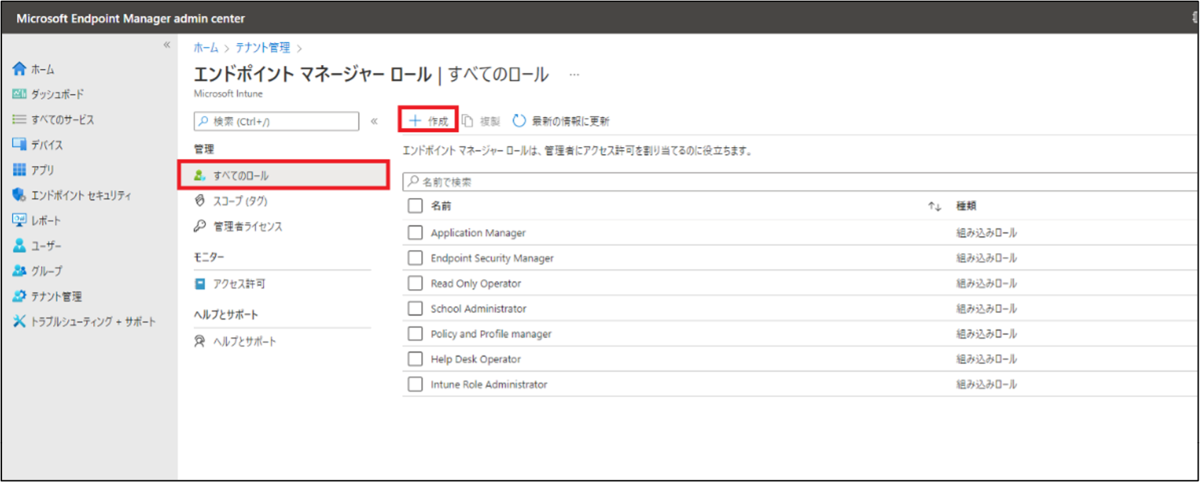Open the School Administrator role

(x=479, y=309)
